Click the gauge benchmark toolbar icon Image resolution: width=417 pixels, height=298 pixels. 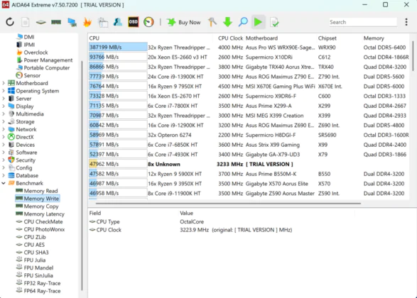pyautogui.click(x=148, y=22)
